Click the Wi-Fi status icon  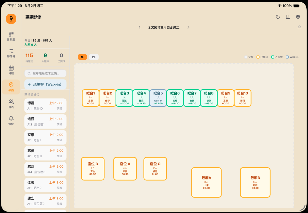pos(280,6)
